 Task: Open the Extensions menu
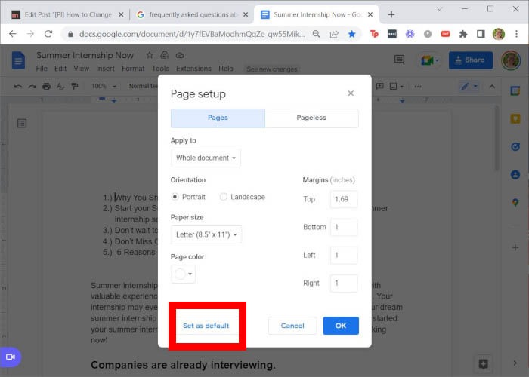click(193, 69)
